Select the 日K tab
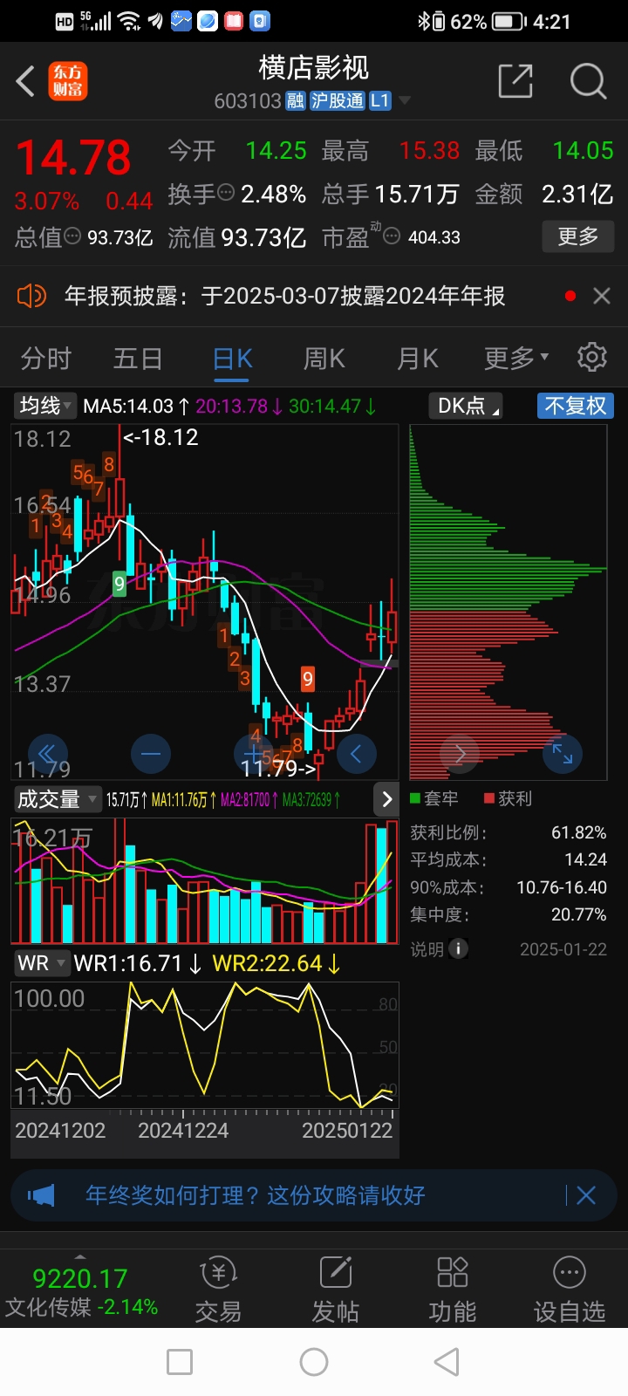Image resolution: width=628 pixels, height=1396 pixels. (x=233, y=359)
